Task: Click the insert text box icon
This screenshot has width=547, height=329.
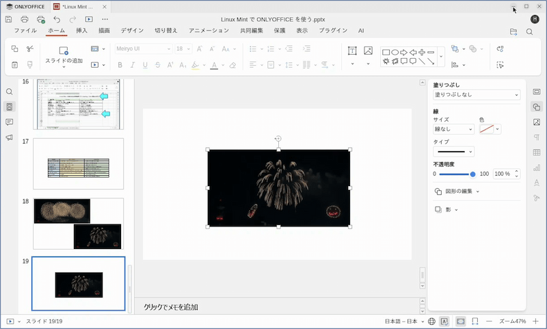Action: pyautogui.click(x=352, y=51)
